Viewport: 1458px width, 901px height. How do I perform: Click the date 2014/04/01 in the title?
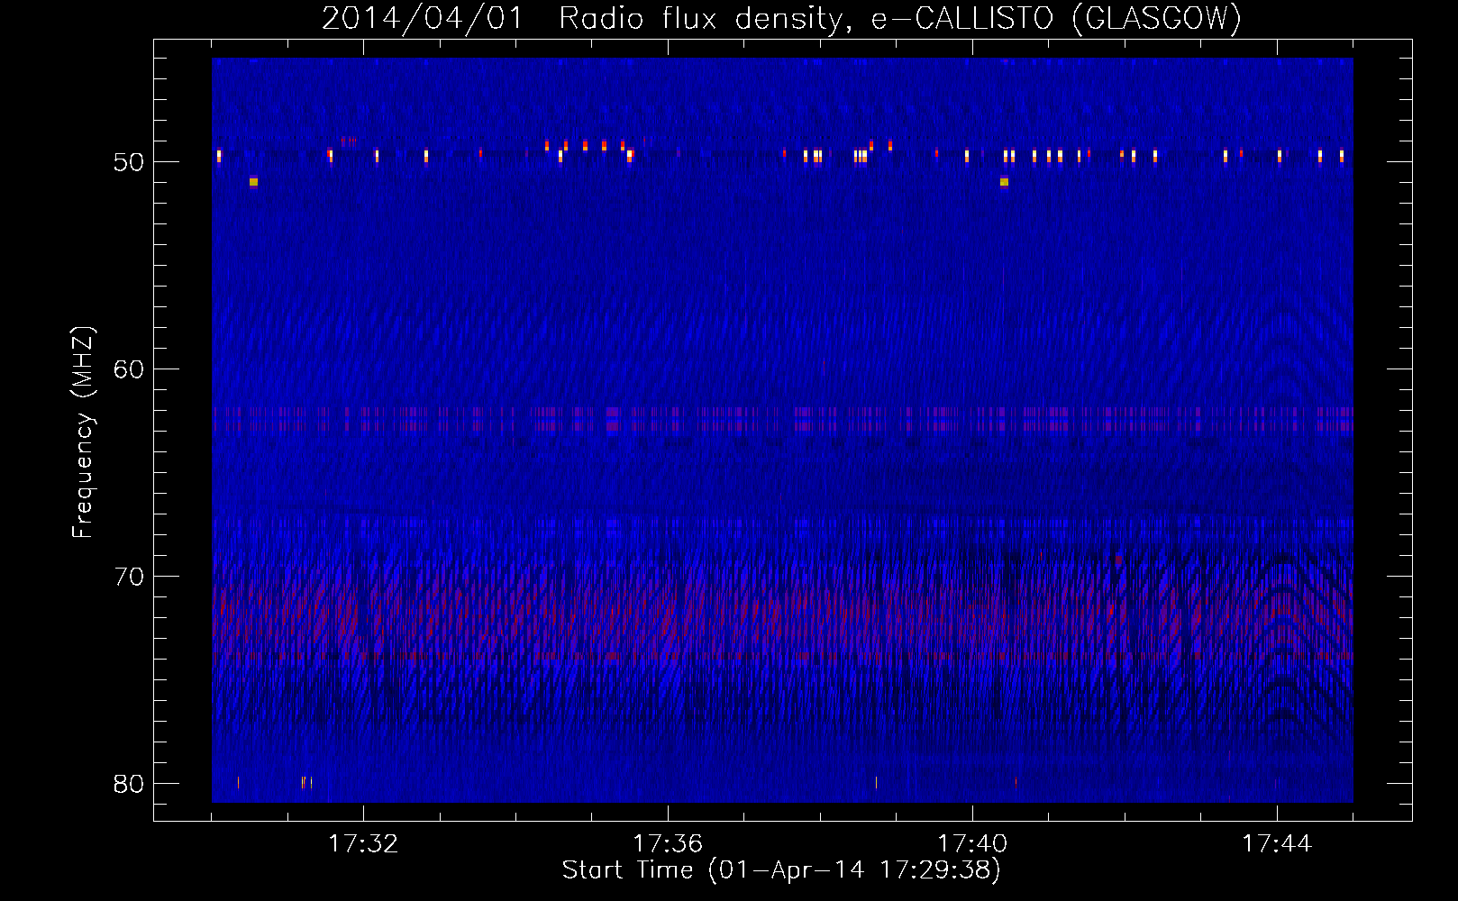pos(423,18)
